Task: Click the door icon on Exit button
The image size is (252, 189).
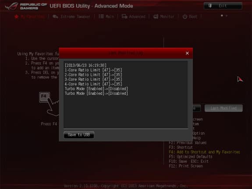Action: pyautogui.click(x=210, y=6)
